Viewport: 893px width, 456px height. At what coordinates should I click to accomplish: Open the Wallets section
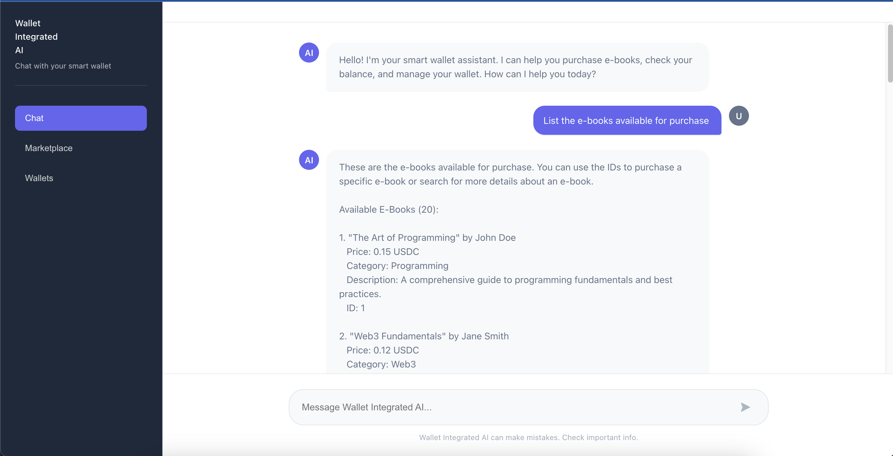click(x=39, y=178)
